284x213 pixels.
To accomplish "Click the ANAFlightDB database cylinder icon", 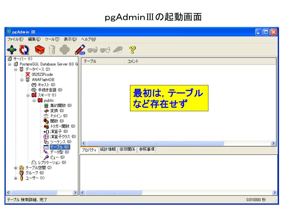I will click(x=27, y=80).
